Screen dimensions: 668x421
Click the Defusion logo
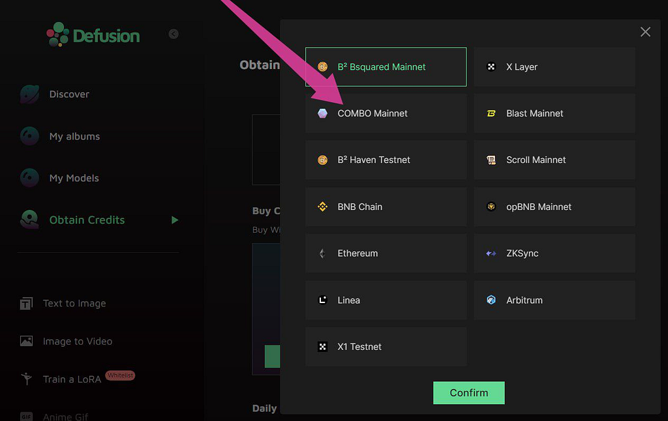coord(93,35)
